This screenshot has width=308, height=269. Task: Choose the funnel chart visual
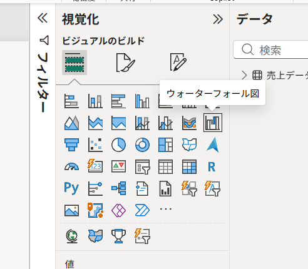click(x=71, y=145)
